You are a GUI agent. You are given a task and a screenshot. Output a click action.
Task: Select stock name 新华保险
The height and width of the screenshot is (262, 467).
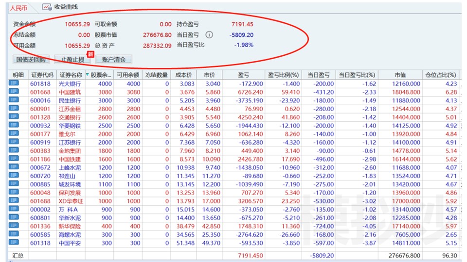coord(70,226)
